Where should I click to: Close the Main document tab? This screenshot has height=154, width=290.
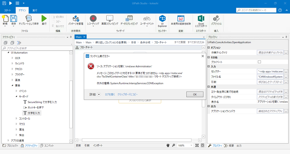pos(84,37)
